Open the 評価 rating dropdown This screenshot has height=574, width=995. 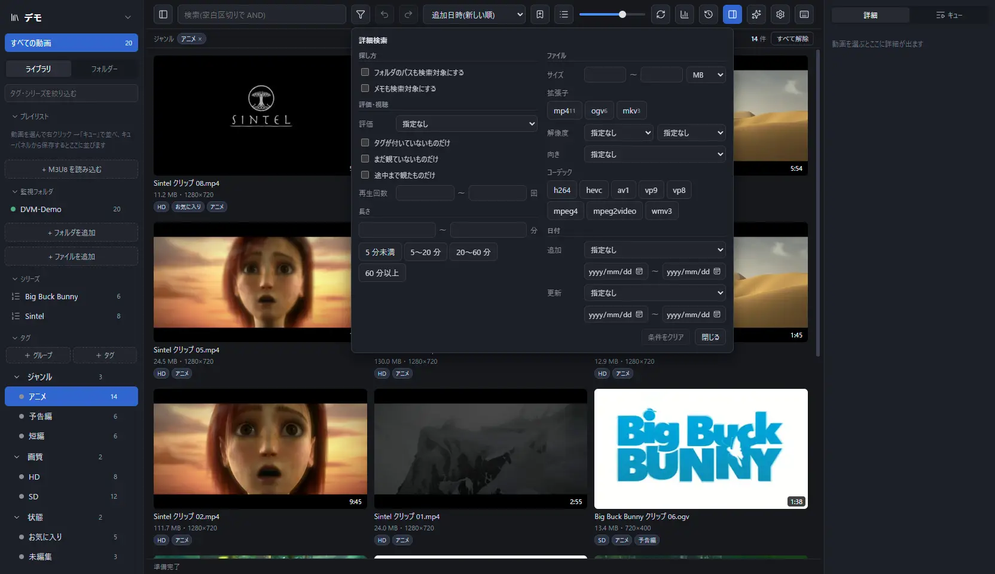(466, 124)
